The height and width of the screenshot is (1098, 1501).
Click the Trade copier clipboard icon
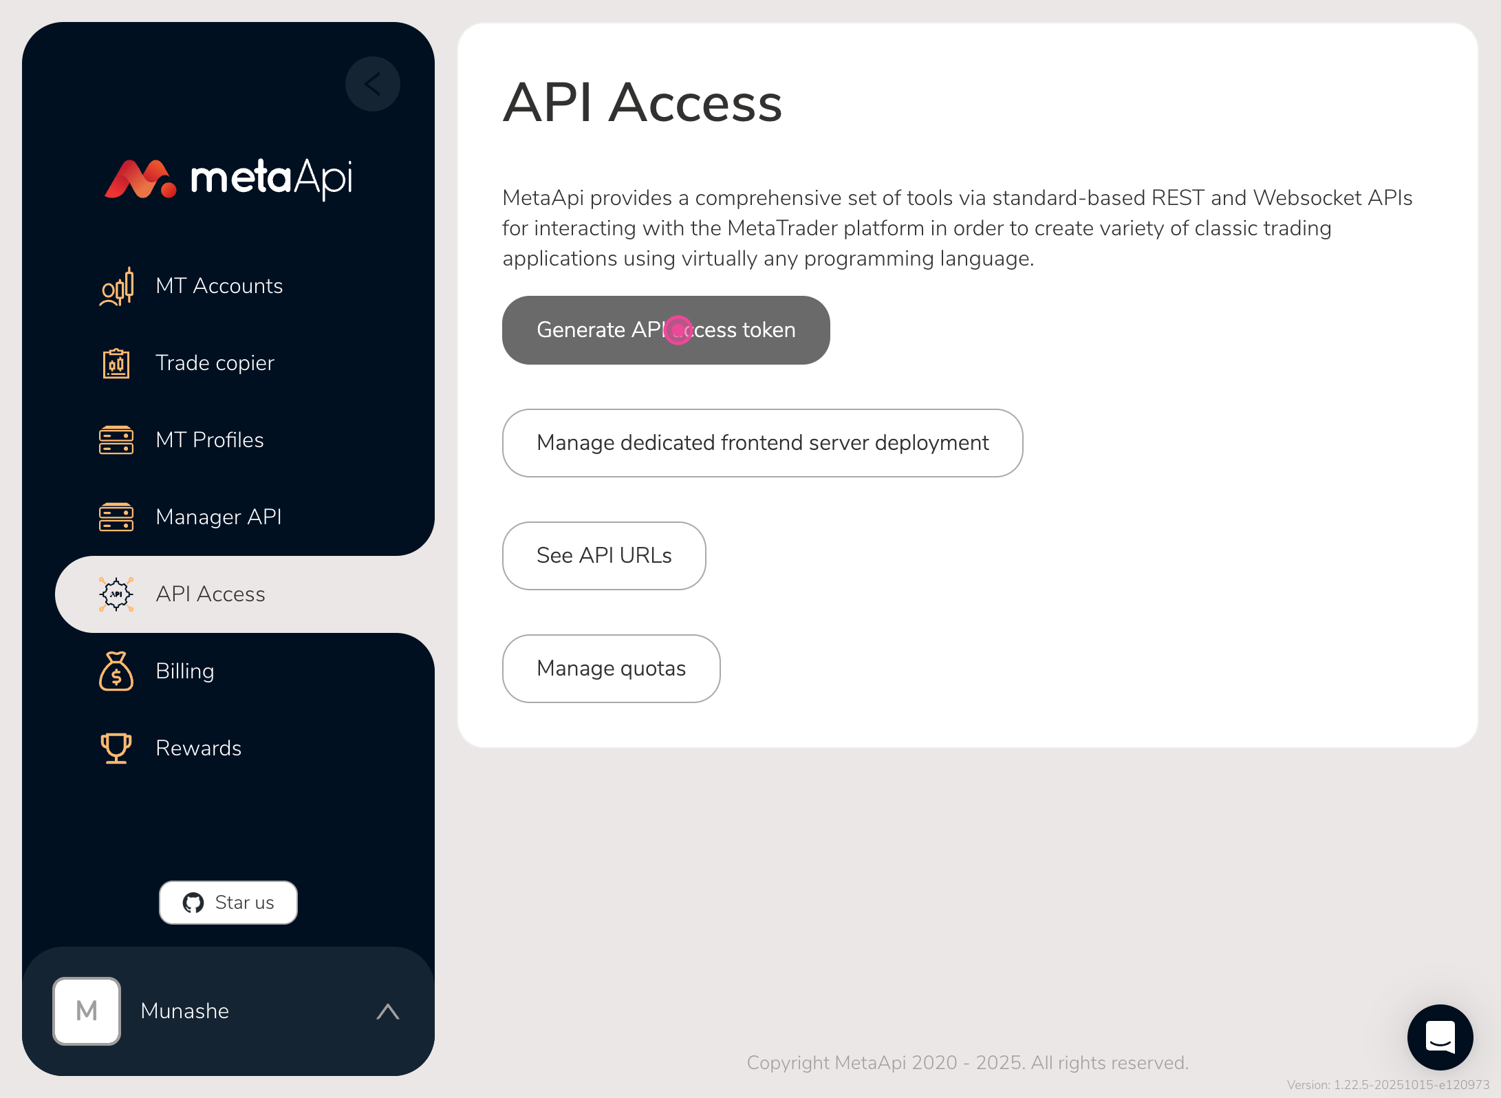point(116,363)
